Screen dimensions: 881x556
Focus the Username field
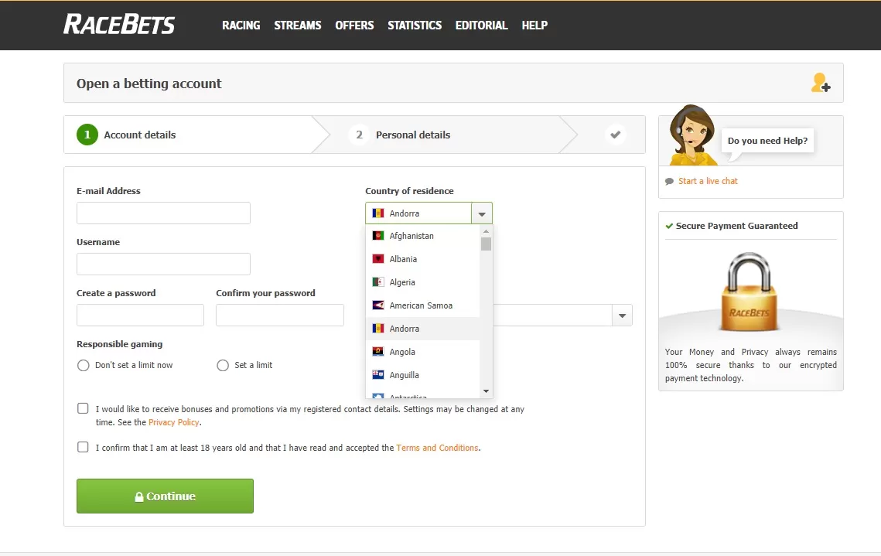coord(163,264)
